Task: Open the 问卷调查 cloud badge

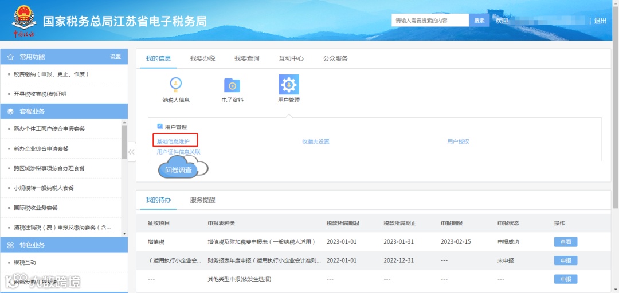Action: tap(183, 167)
